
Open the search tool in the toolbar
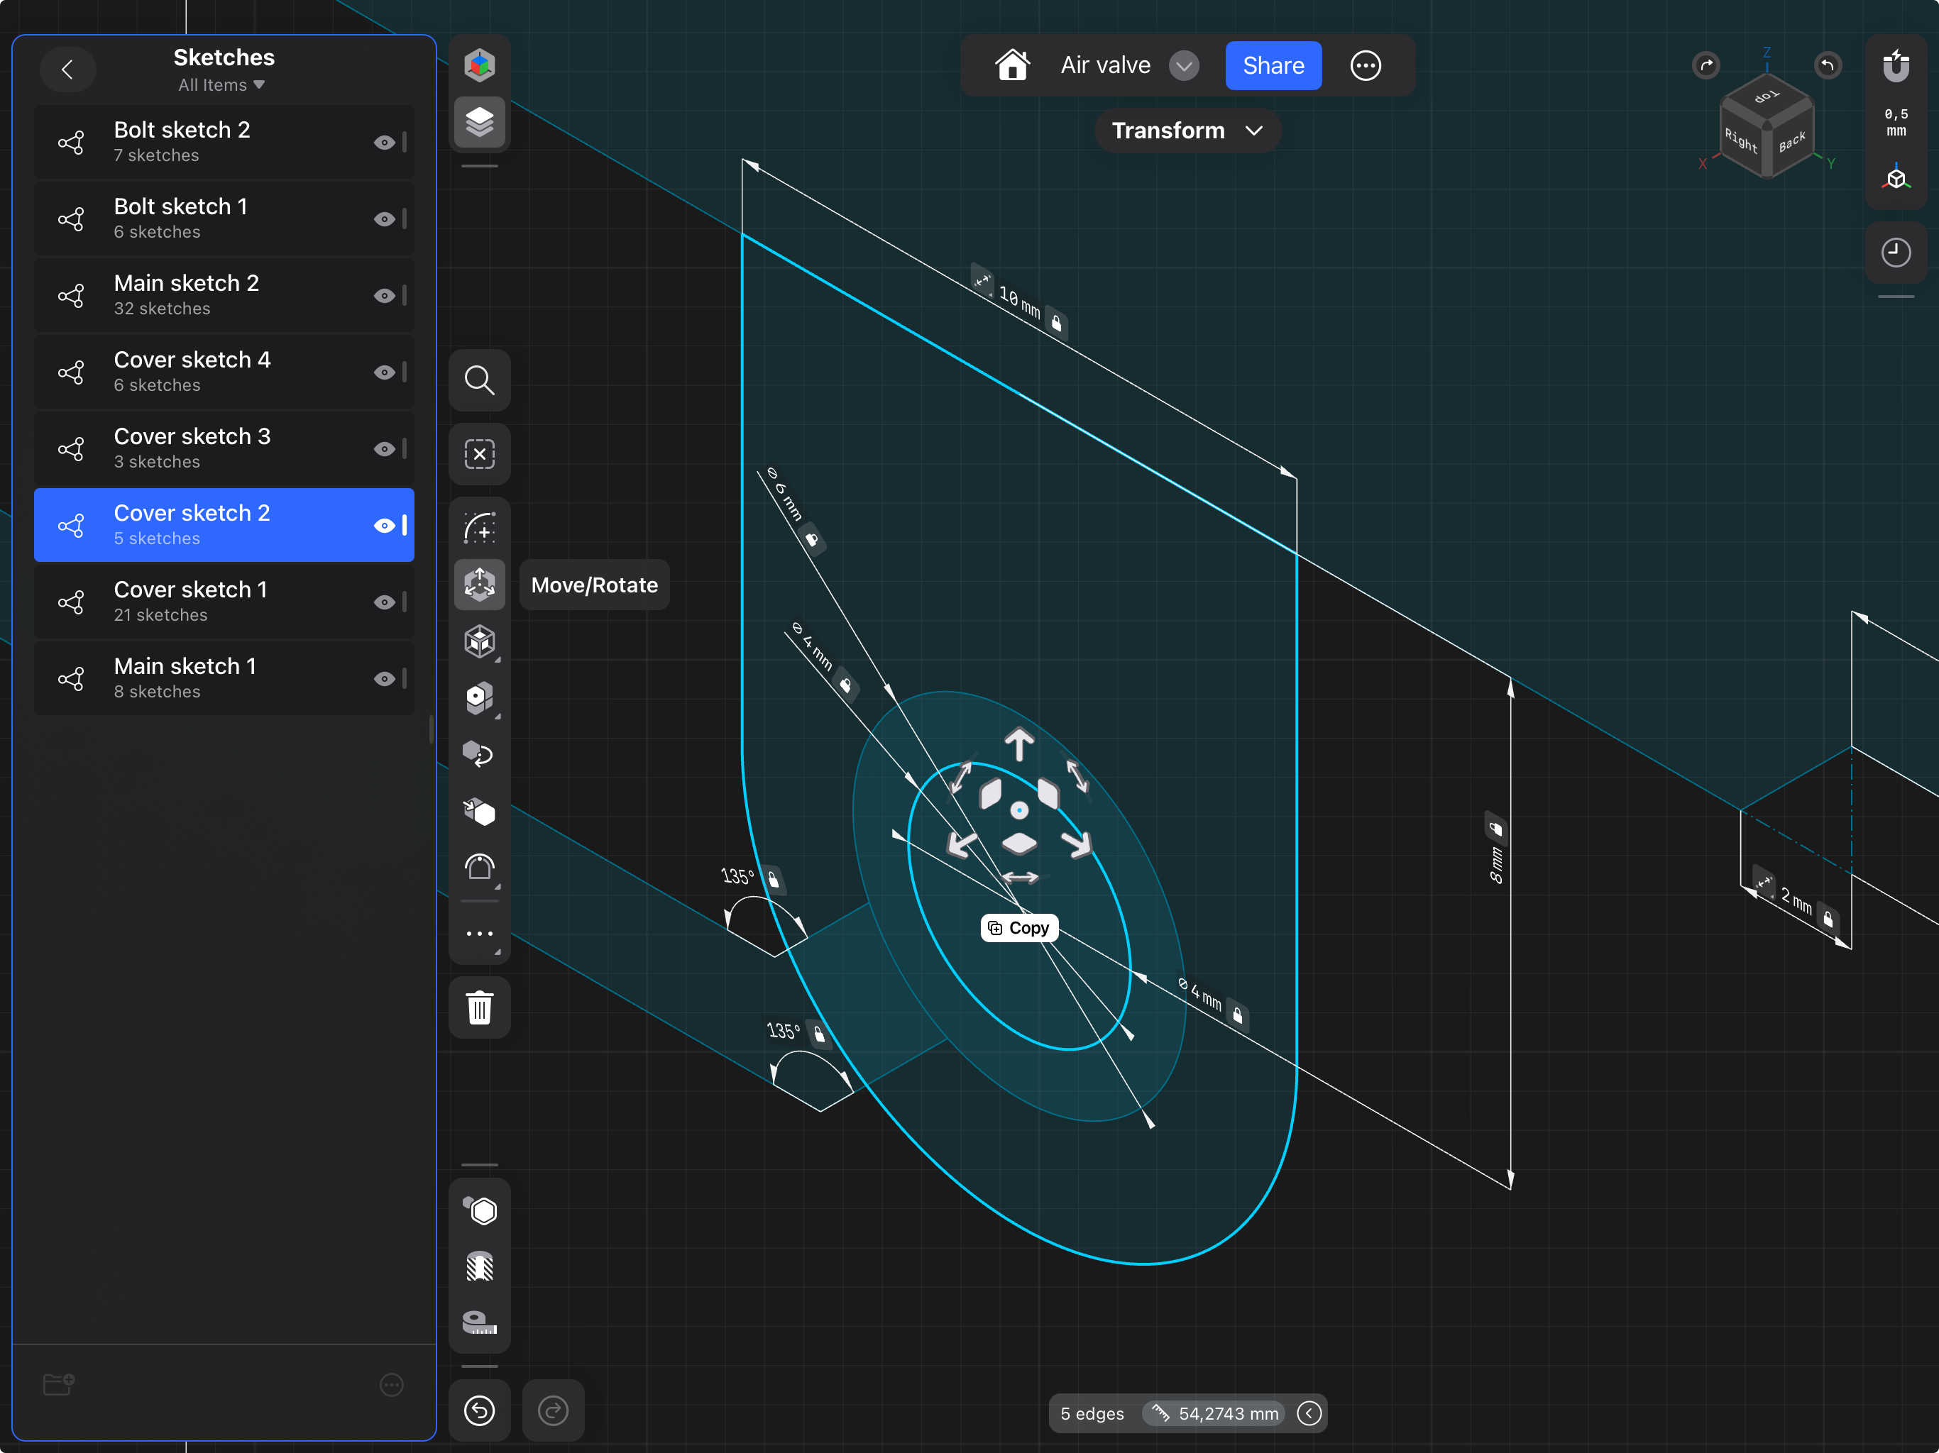(480, 380)
